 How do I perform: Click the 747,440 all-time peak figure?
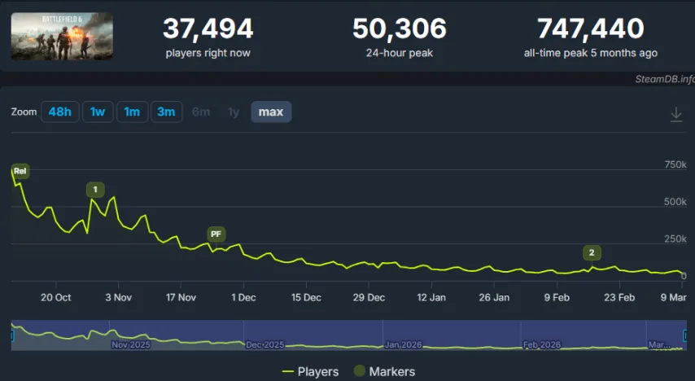tap(590, 29)
